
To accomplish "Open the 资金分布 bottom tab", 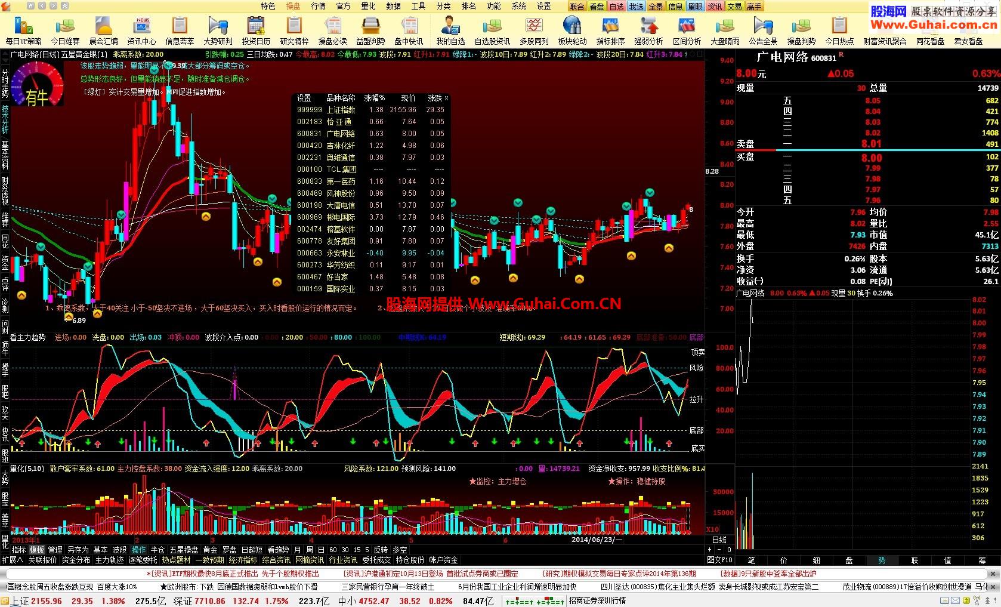I will (76, 560).
